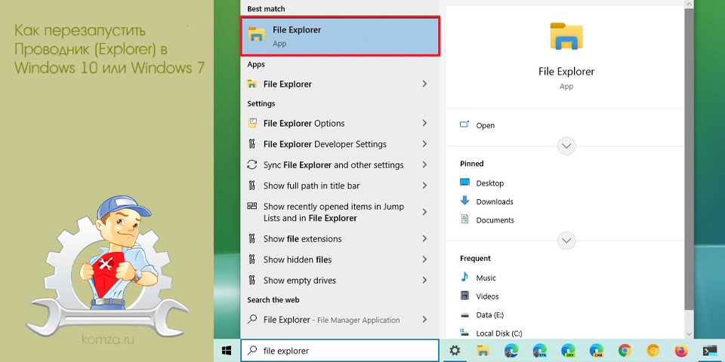Expand the Pinned list chevron
The width and height of the screenshot is (725, 362).
566,241
